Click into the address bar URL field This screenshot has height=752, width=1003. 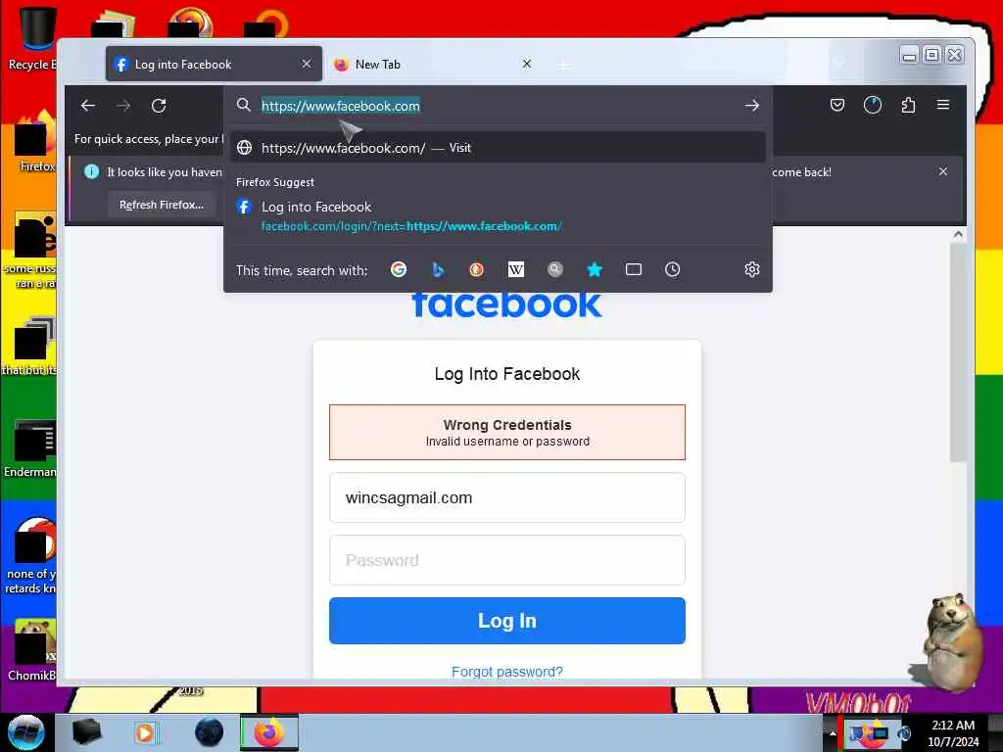point(499,106)
